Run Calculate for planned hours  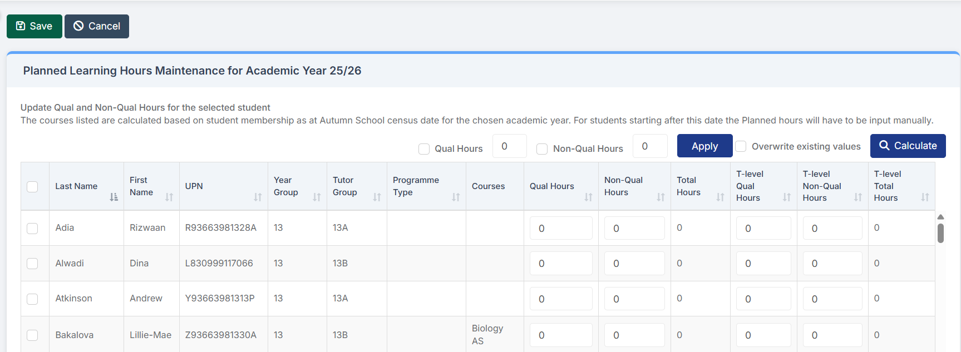click(908, 146)
